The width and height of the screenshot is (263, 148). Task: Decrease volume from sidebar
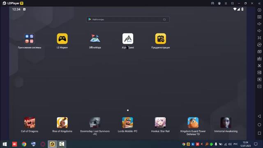point(259,31)
